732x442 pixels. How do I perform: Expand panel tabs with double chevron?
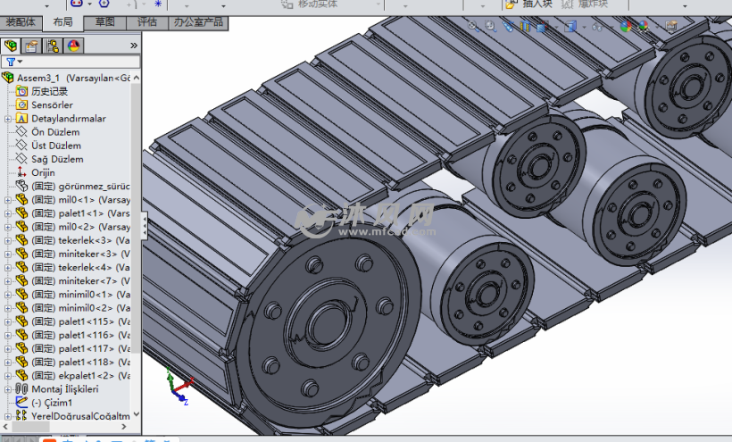134,45
